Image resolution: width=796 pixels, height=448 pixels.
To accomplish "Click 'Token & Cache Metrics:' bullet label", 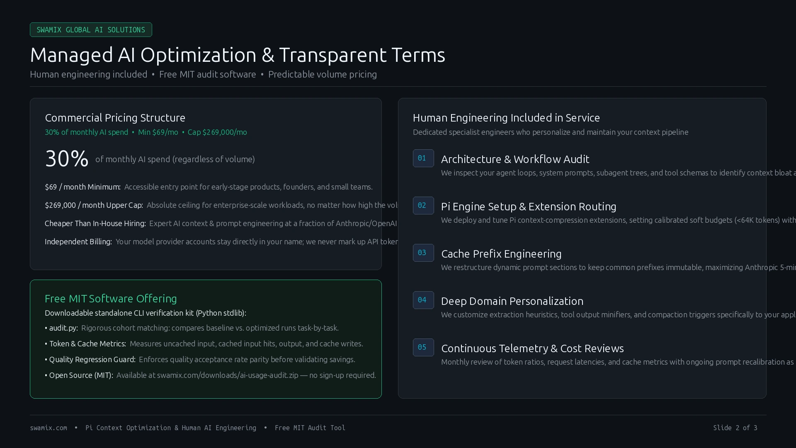I will click(x=87, y=344).
